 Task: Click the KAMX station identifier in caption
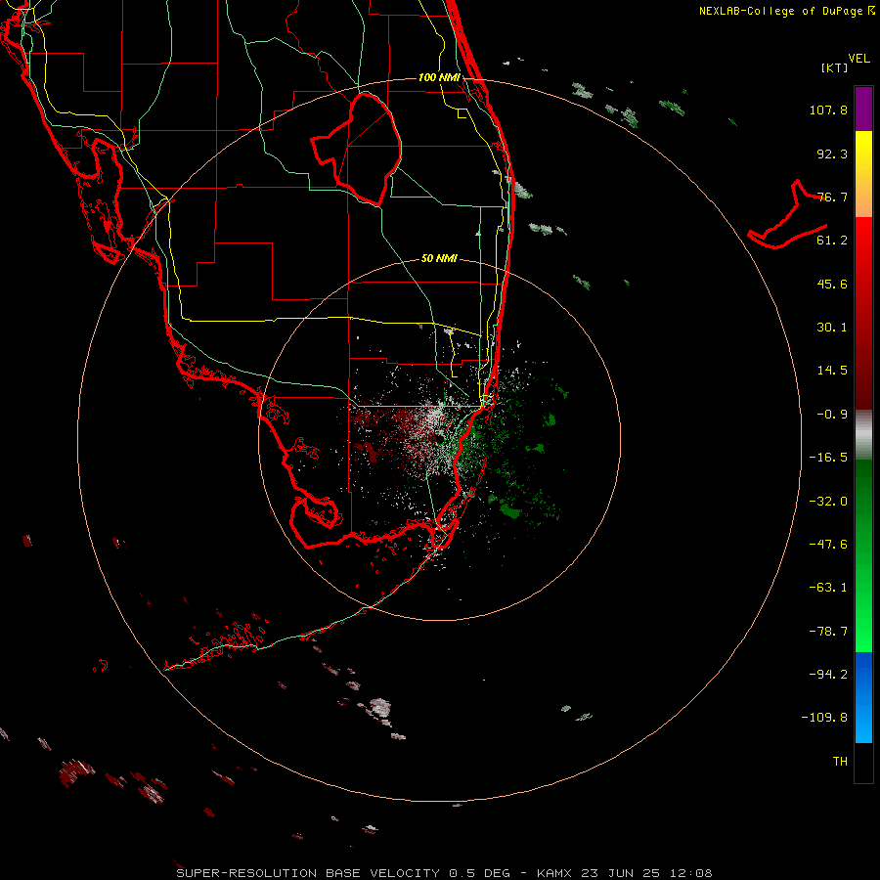[x=554, y=873]
